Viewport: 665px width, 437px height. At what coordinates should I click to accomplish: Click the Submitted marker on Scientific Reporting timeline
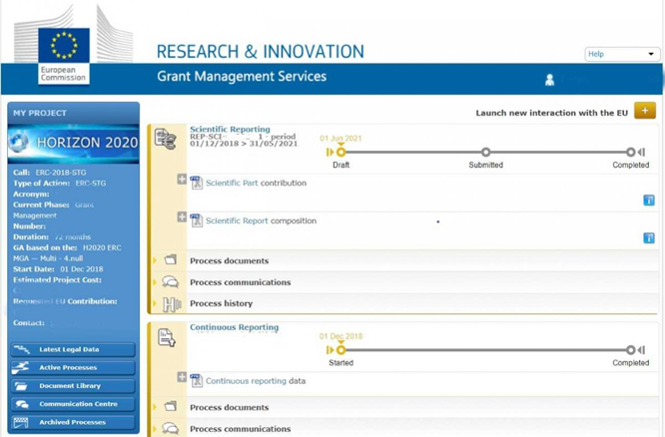click(486, 153)
